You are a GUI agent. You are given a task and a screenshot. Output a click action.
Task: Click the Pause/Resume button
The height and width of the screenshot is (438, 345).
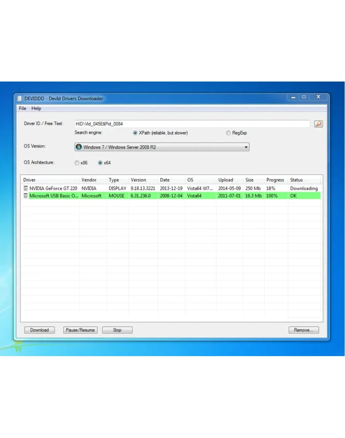[x=80, y=330]
